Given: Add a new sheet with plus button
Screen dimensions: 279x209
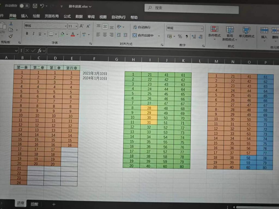Looking at the screenshot, I should [x=54, y=204].
